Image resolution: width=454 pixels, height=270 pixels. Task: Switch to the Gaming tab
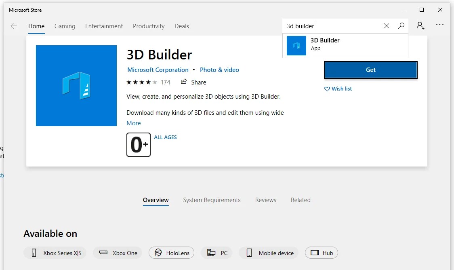coord(65,26)
